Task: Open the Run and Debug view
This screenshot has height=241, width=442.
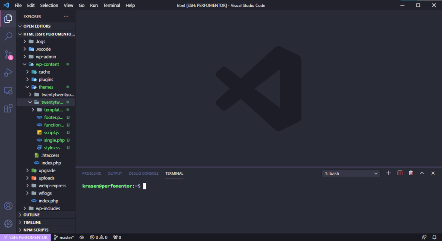Action: tap(8, 73)
